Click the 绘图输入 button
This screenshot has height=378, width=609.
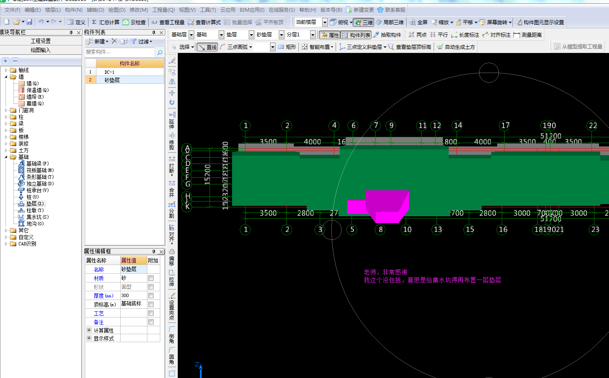point(41,50)
